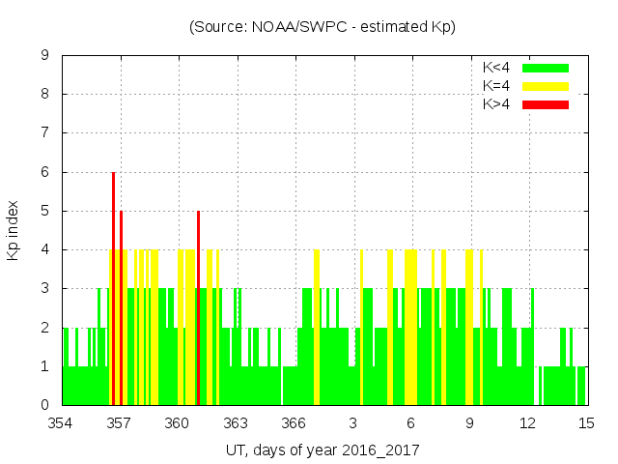Select the K<4 legend label text
The width and height of the screenshot is (618, 464).
[x=499, y=68]
